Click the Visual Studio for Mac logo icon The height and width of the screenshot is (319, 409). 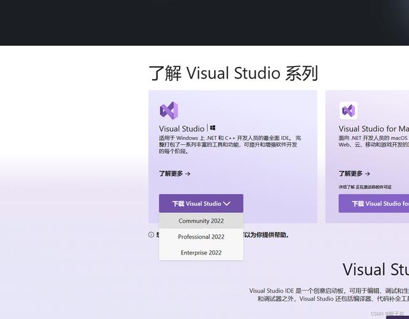[x=348, y=110]
